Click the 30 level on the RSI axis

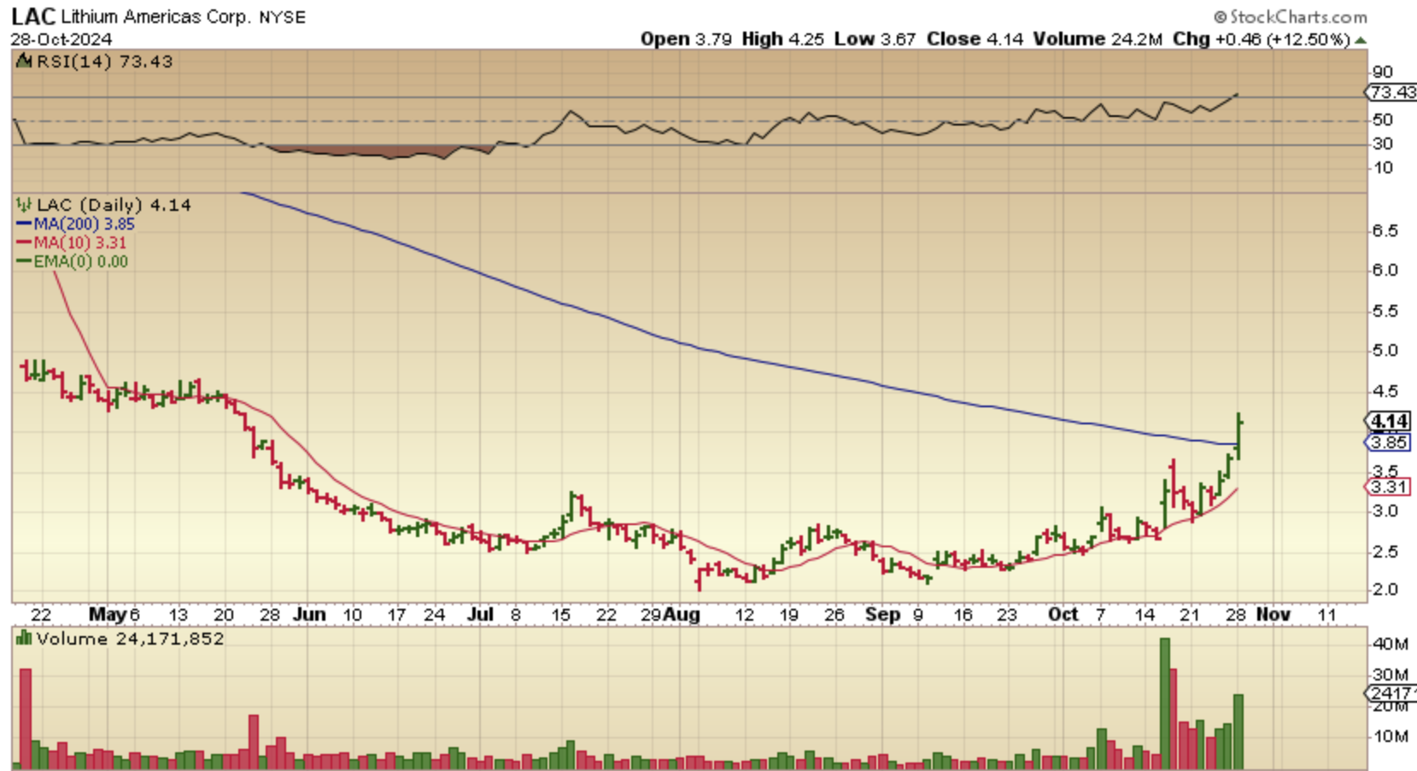[1383, 143]
